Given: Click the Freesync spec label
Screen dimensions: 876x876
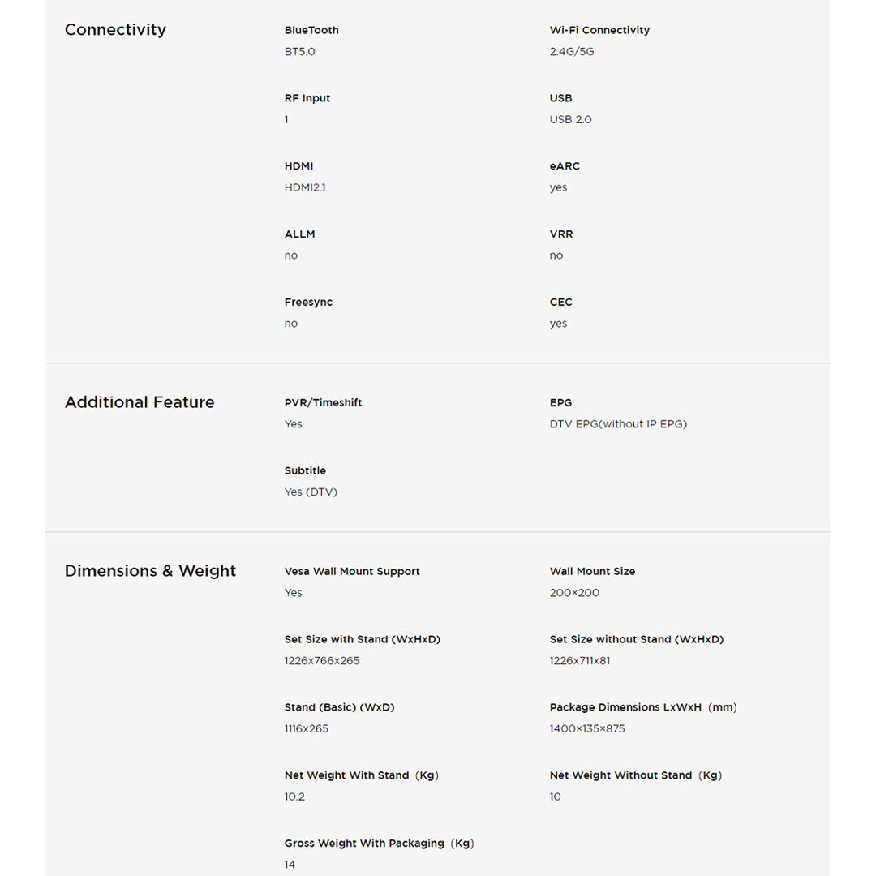Looking at the screenshot, I should coord(308,303).
